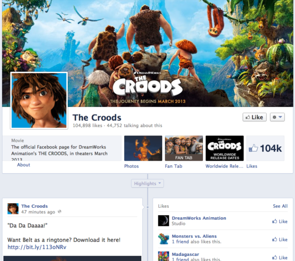Image resolution: width=295 pixels, height=261 pixels.
Task: Open the bit.ly ringtone download link
Action: (37, 247)
